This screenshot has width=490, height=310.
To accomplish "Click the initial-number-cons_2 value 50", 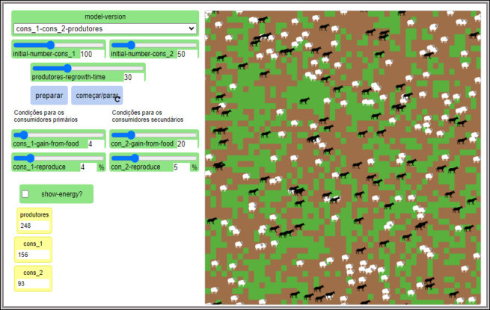I will point(187,54).
